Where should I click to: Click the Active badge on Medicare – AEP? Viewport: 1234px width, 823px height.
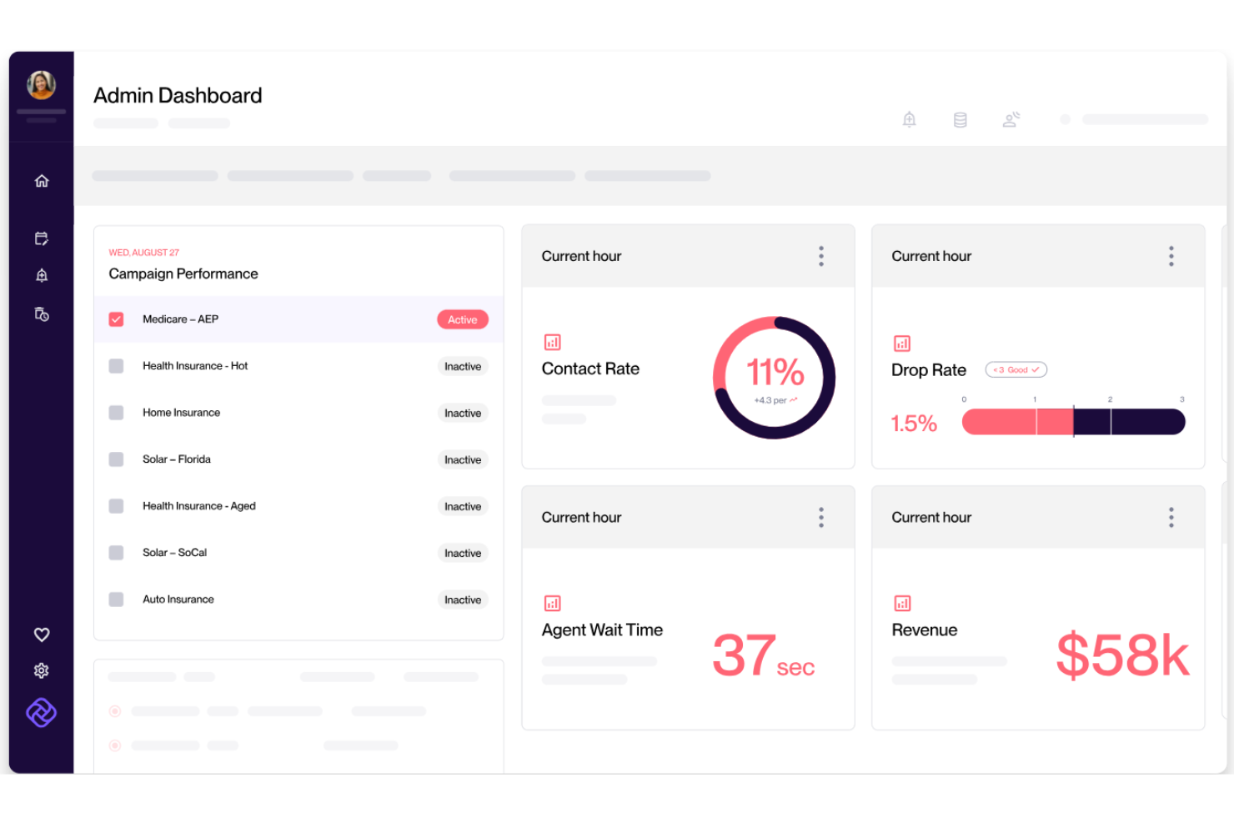tap(462, 319)
